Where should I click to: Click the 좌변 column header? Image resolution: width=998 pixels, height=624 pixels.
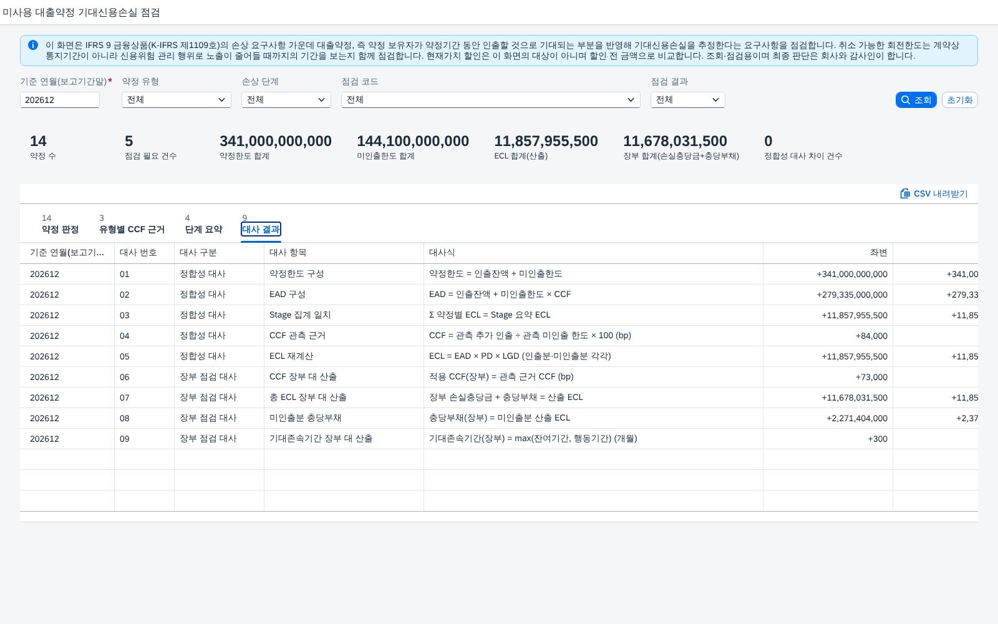(828, 253)
